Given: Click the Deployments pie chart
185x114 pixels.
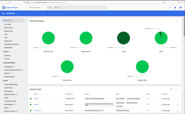Looking at the screenshot, I should click(86, 38).
